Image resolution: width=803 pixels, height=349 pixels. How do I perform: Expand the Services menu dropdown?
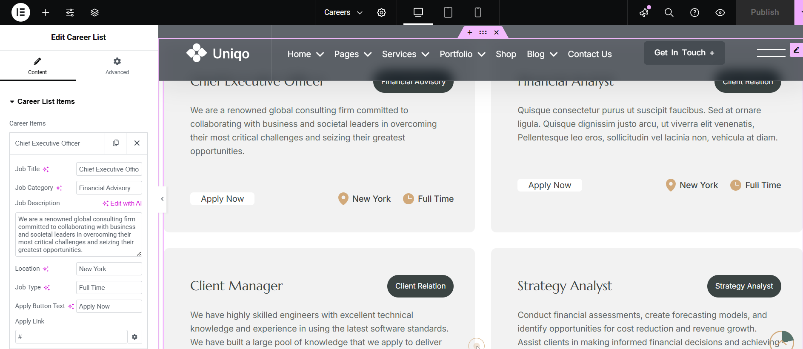pos(405,54)
